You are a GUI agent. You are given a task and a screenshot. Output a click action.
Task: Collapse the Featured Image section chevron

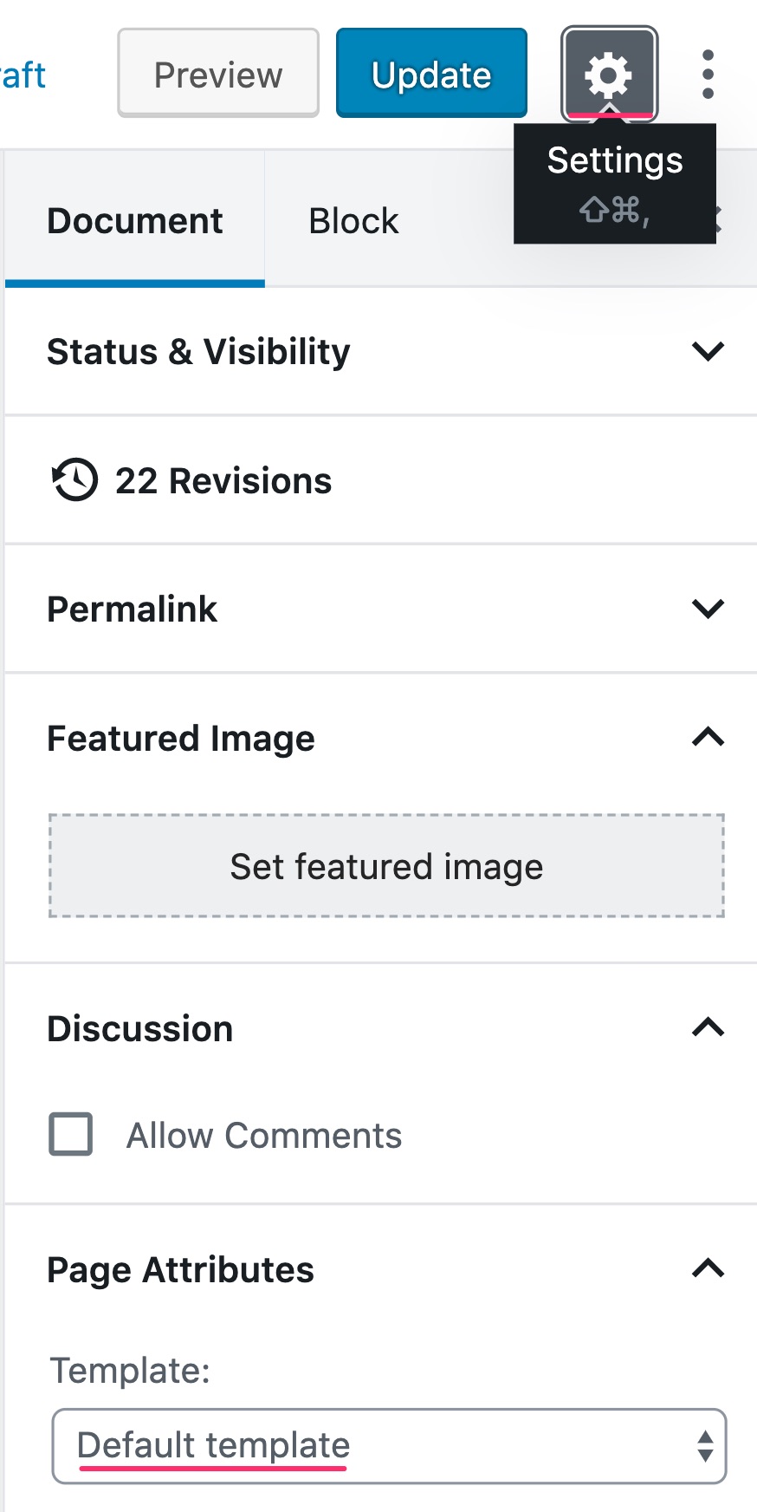click(708, 737)
